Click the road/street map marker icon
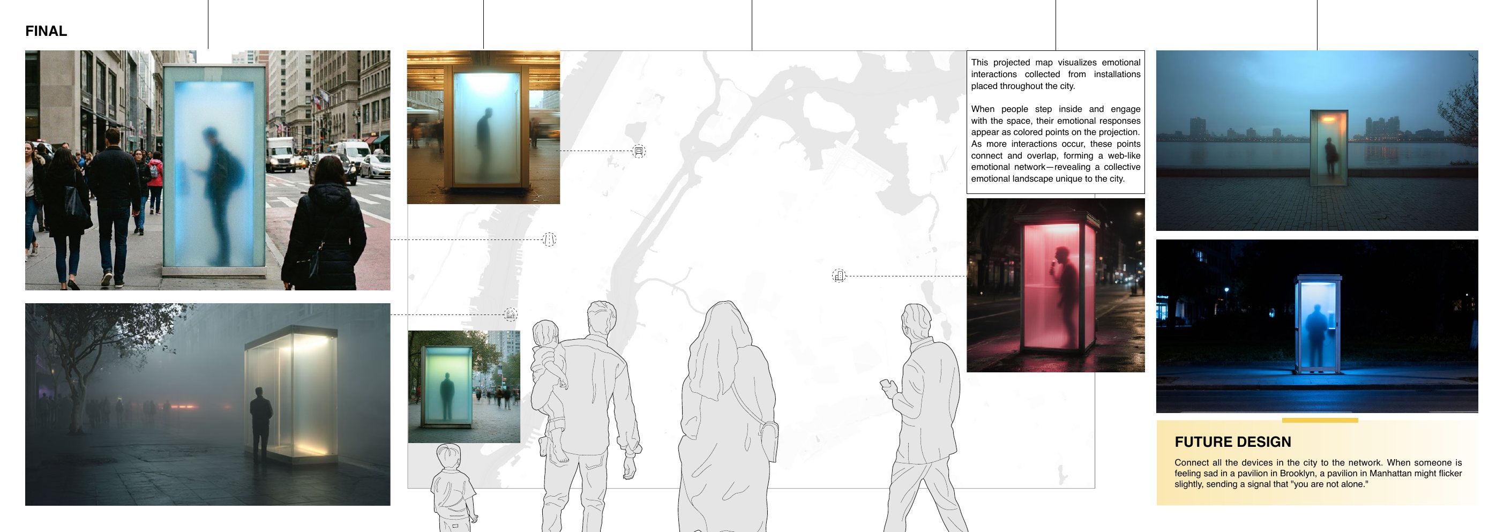 pos(549,239)
